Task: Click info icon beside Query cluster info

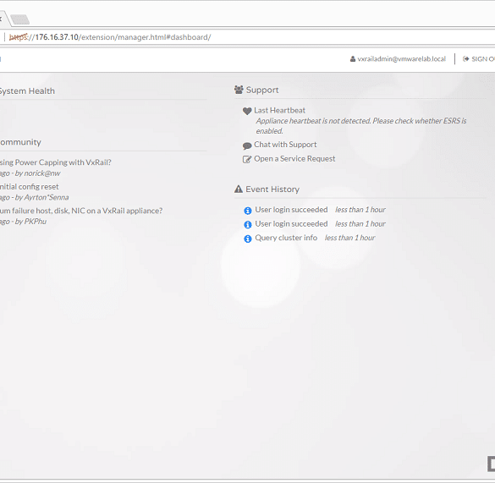Action: 248,239
